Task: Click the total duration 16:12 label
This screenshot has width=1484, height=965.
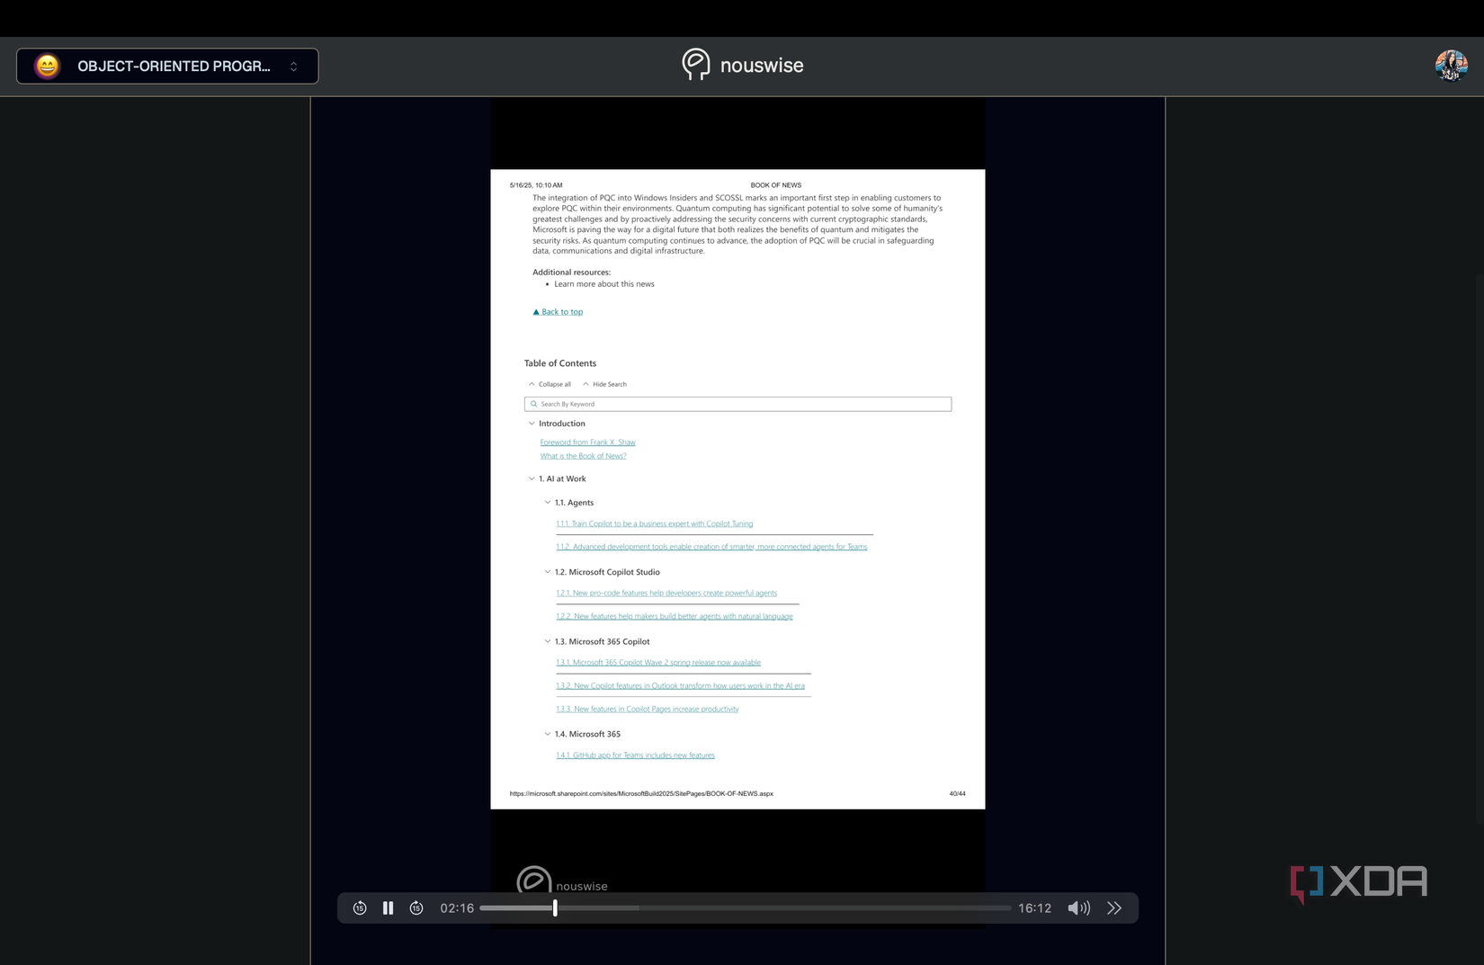Action: [x=1034, y=908]
